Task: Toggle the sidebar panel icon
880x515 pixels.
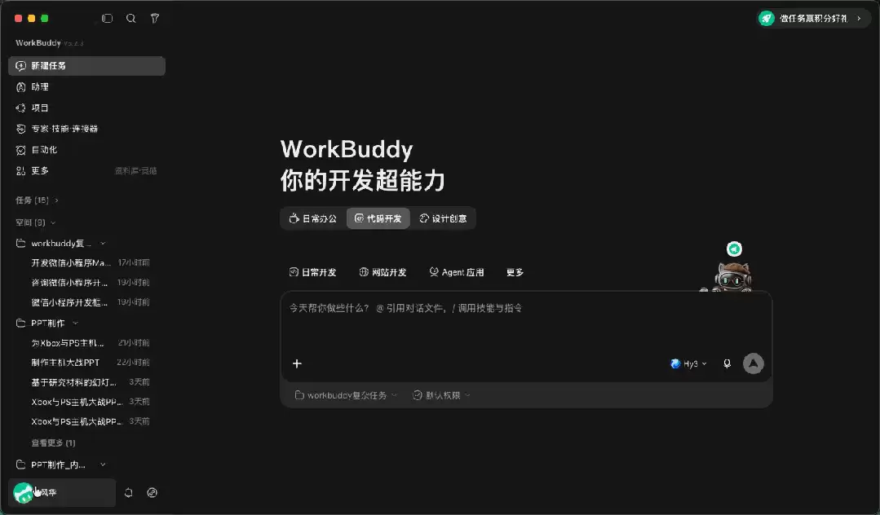Action: [107, 19]
